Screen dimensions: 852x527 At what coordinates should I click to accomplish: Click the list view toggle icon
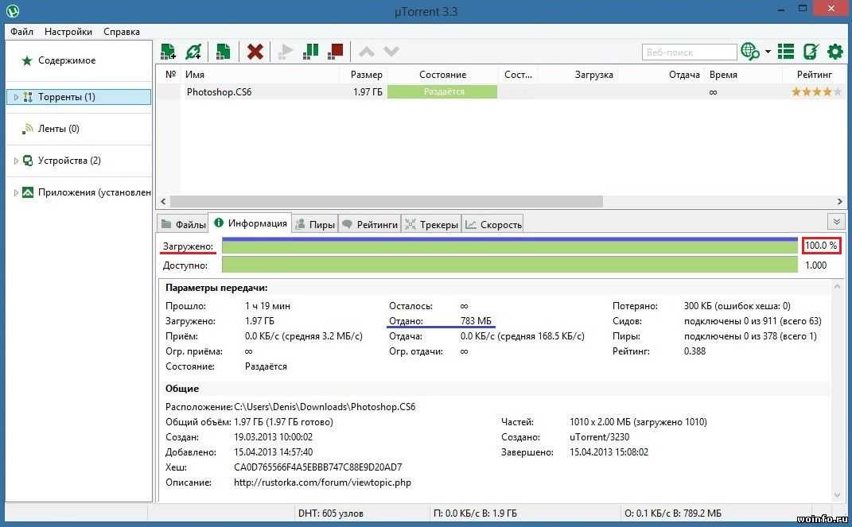pos(786,52)
